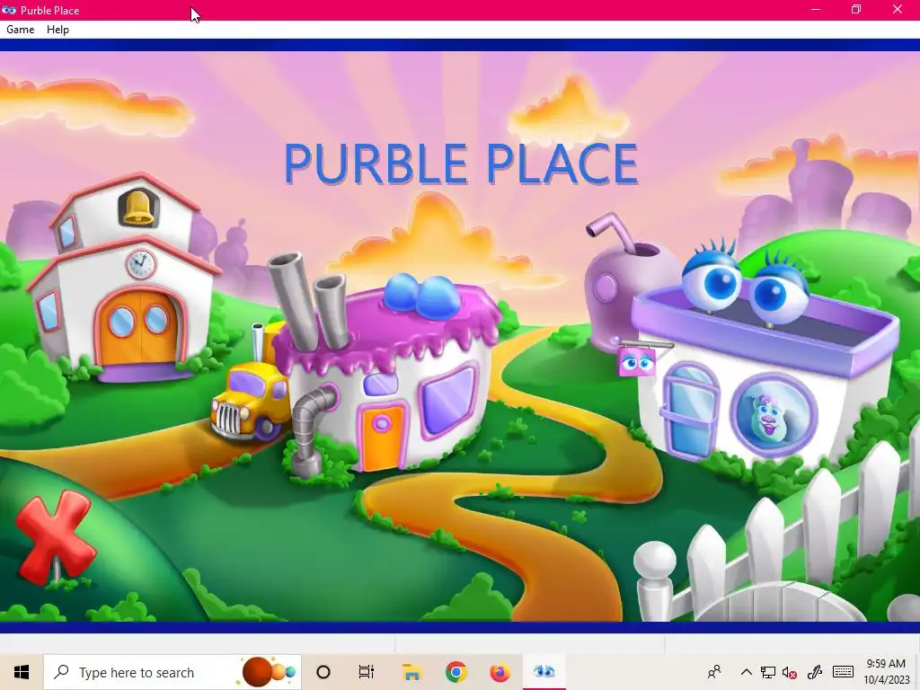Open Windows Ink pen tray icon
Image resolution: width=920 pixels, height=690 pixels.
pos(815,672)
